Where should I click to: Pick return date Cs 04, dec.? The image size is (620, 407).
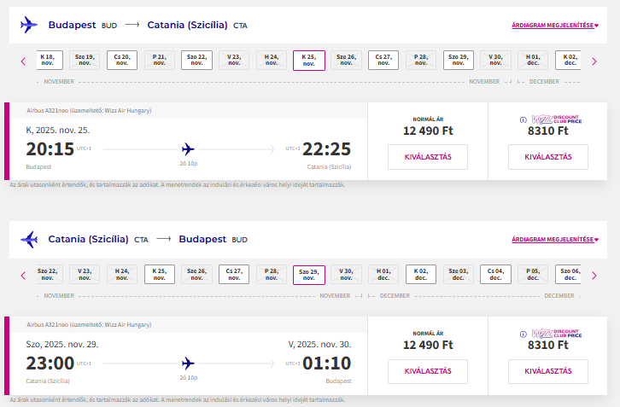pyautogui.click(x=495, y=274)
